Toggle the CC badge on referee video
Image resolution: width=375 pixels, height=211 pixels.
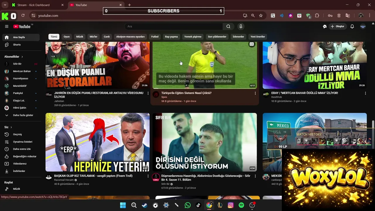251,44
